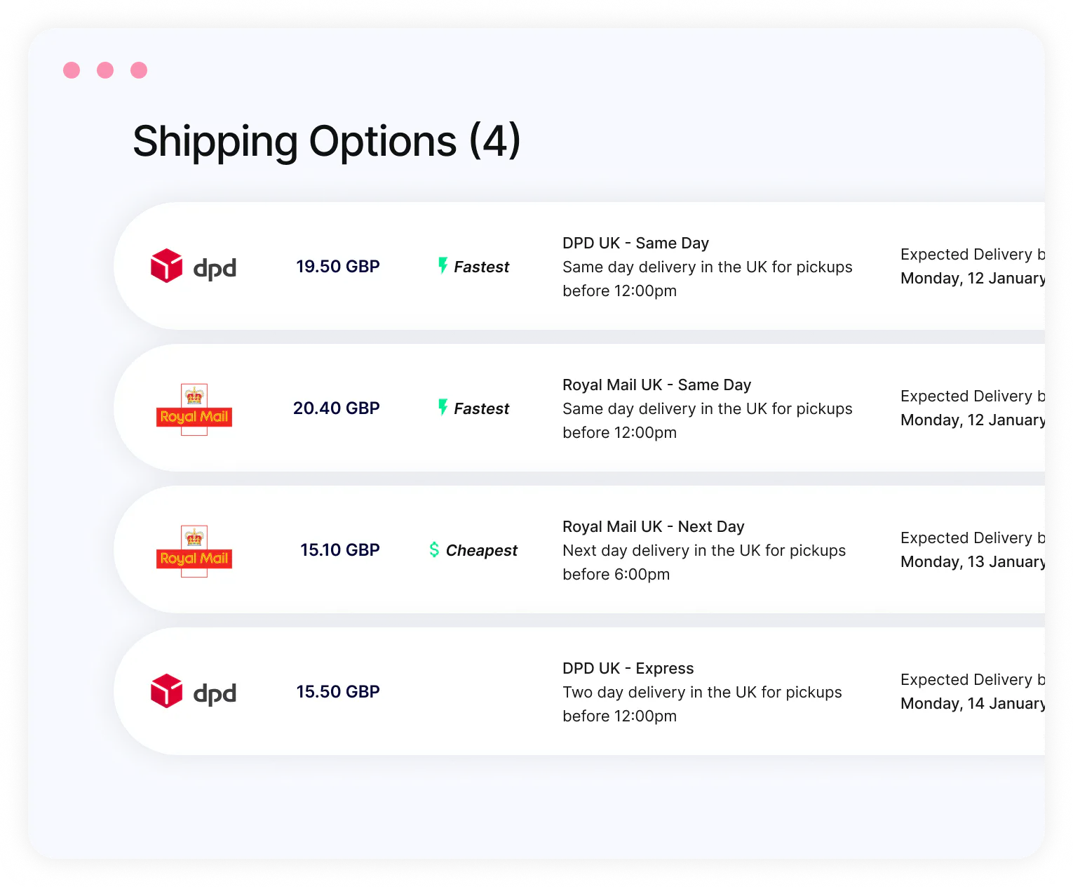Pick the 15.50 GBP price
This screenshot has width=1073, height=887.
(337, 692)
